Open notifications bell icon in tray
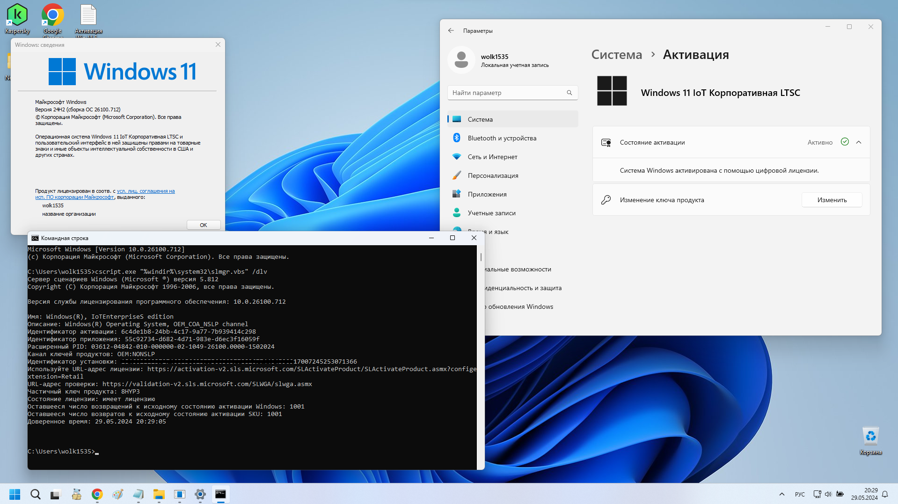This screenshot has width=898, height=504. [x=885, y=494]
